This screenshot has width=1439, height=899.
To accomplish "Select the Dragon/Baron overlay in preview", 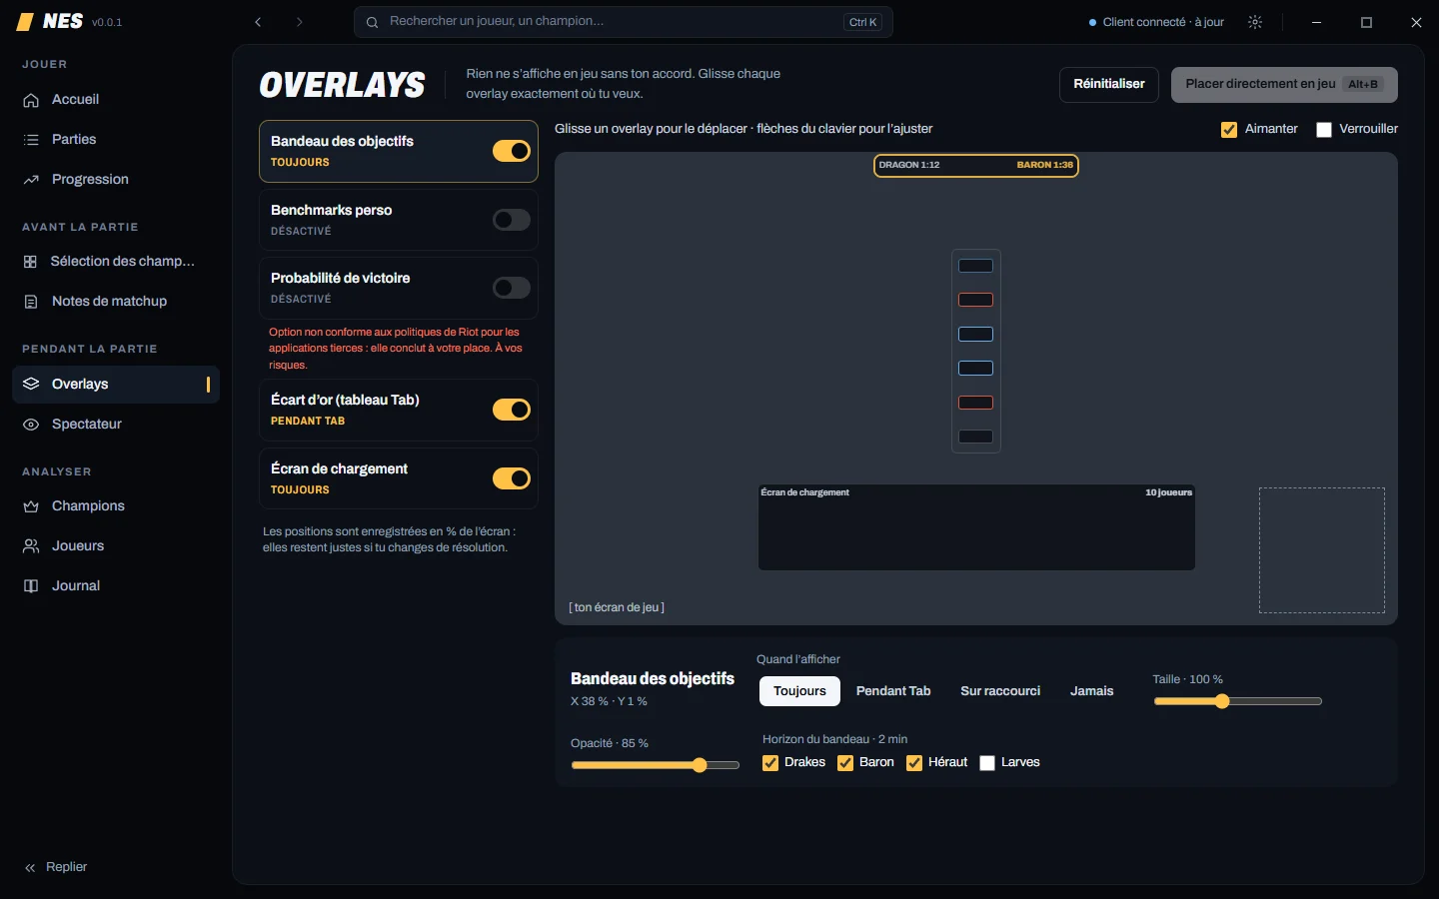I will pos(976,166).
